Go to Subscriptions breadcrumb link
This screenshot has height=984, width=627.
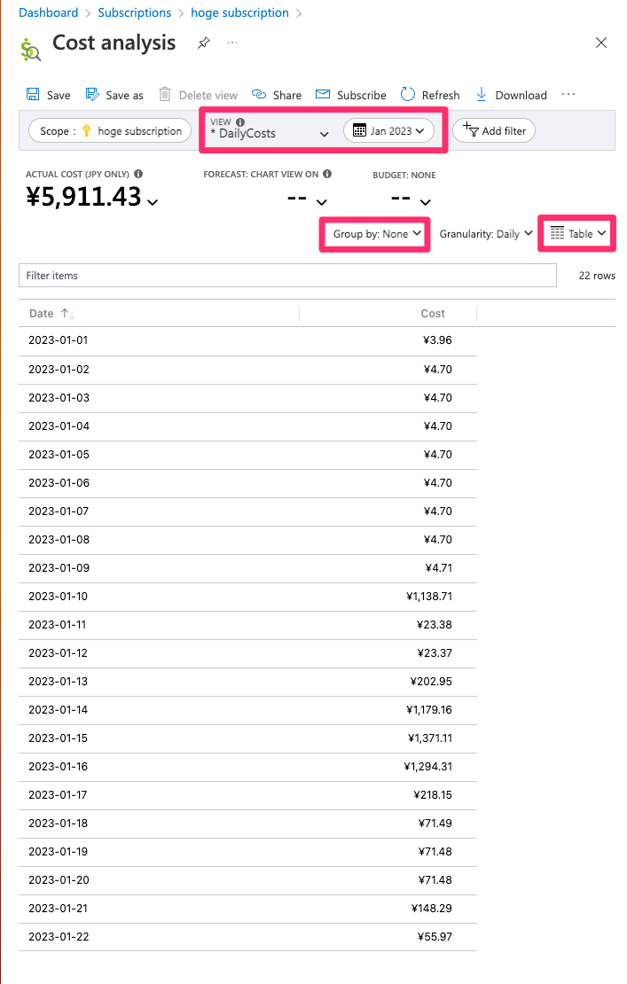[x=135, y=13]
